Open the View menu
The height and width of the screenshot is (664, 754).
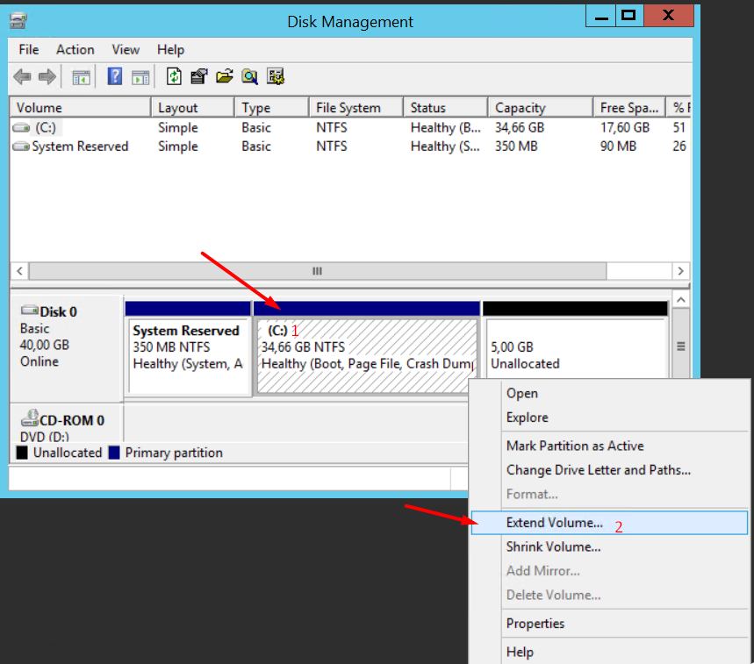click(126, 49)
